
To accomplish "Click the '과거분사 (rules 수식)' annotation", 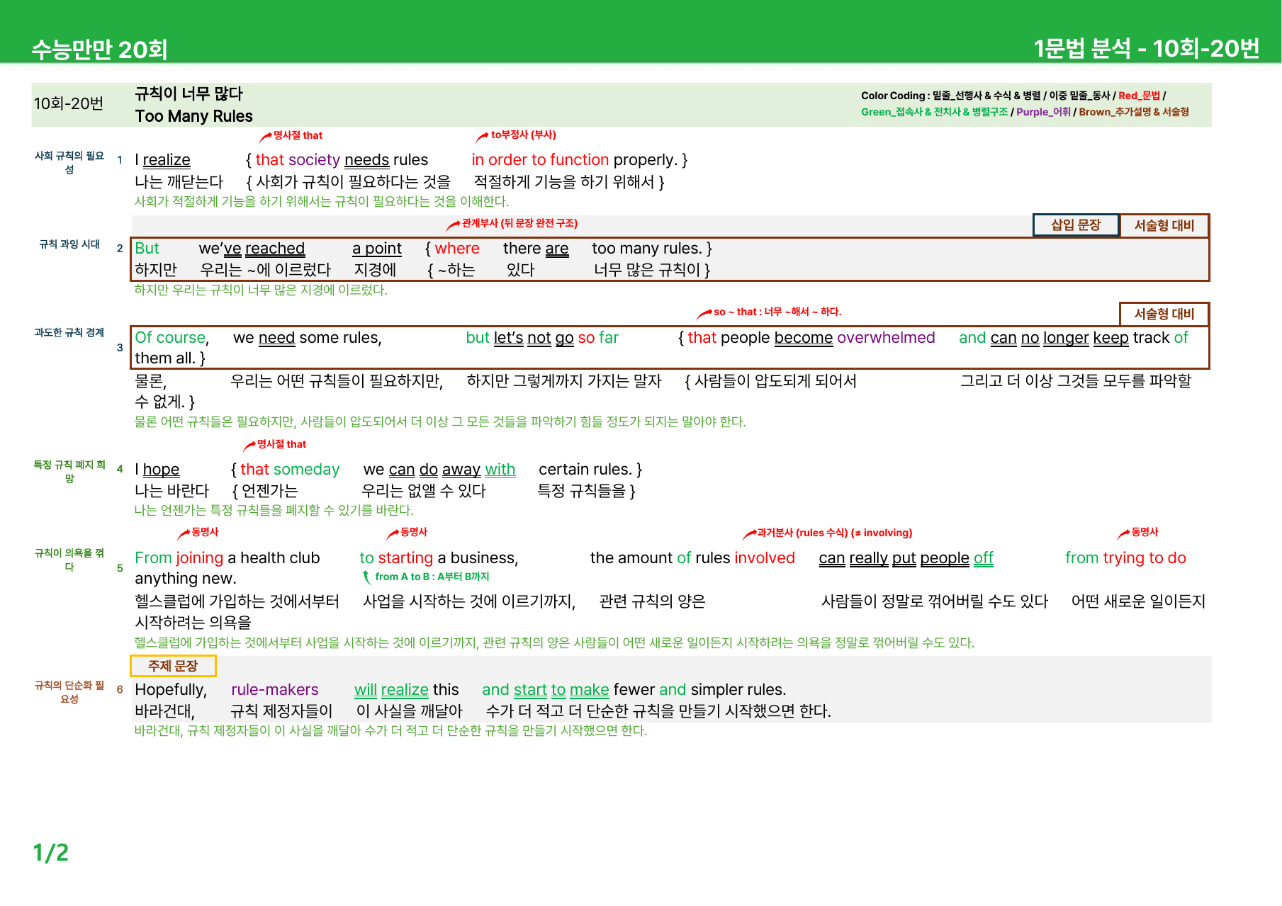I will tap(834, 533).
